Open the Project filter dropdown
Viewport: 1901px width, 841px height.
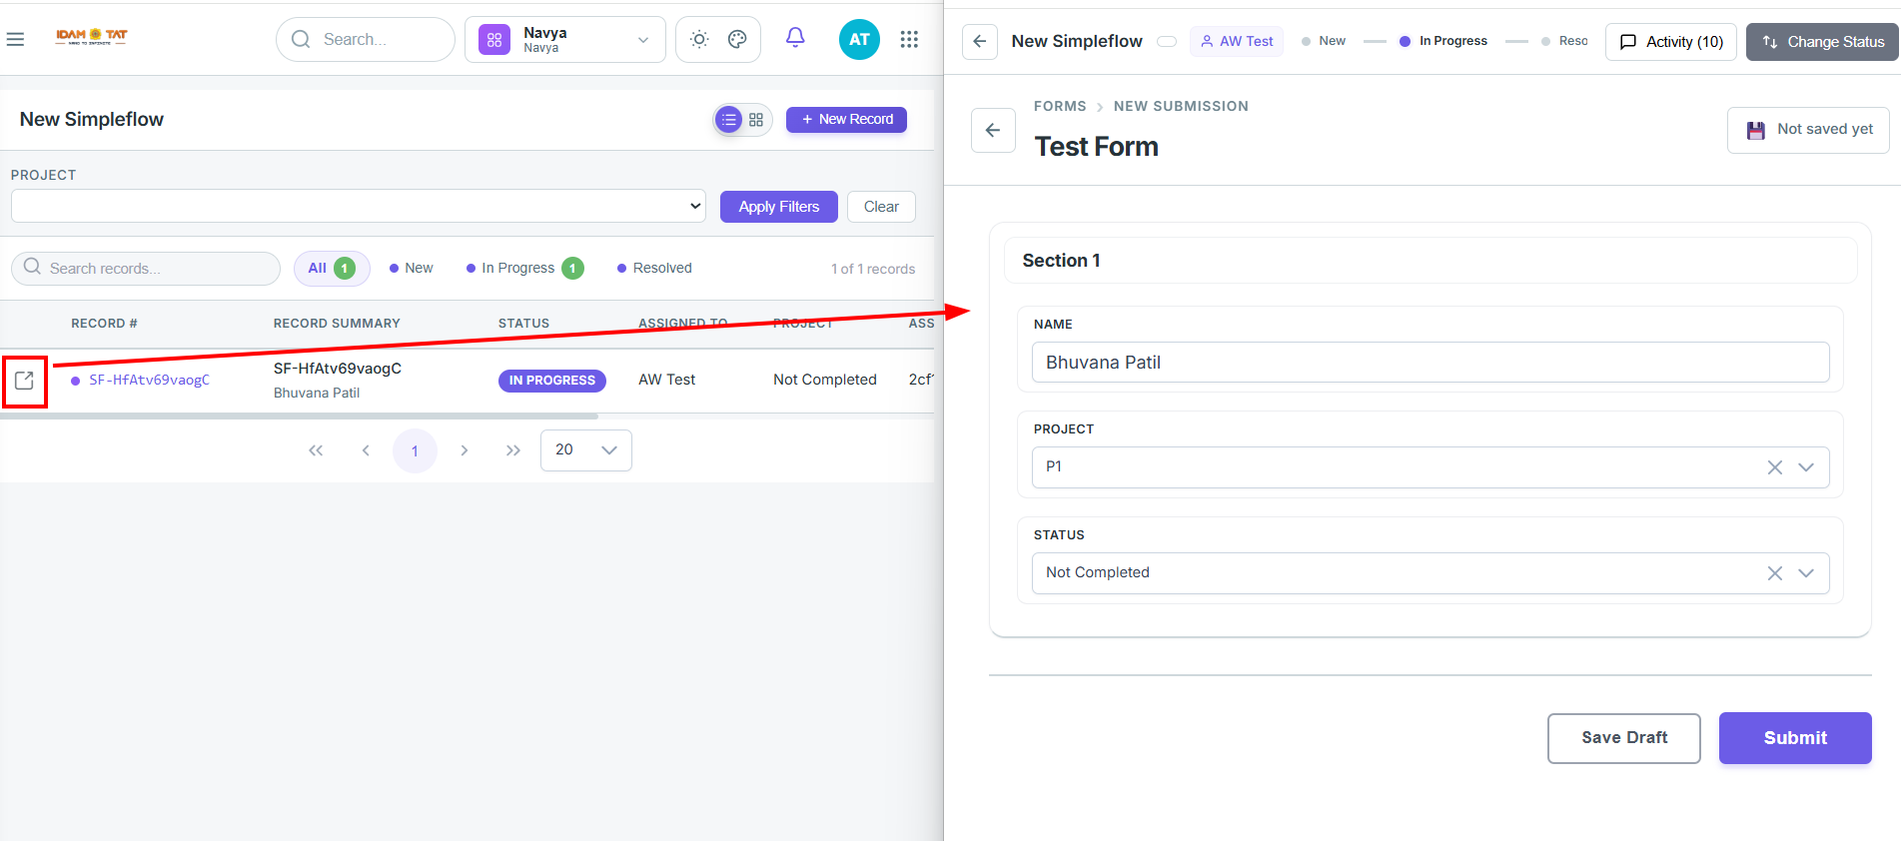tap(359, 206)
